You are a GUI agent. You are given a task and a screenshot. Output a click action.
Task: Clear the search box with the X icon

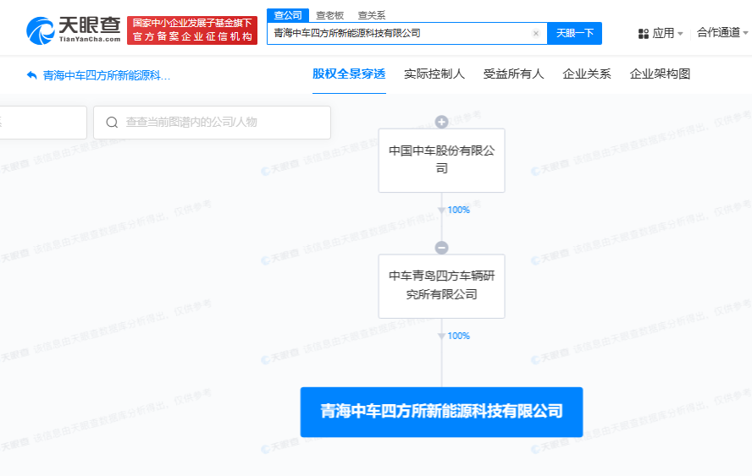pos(536,33)
